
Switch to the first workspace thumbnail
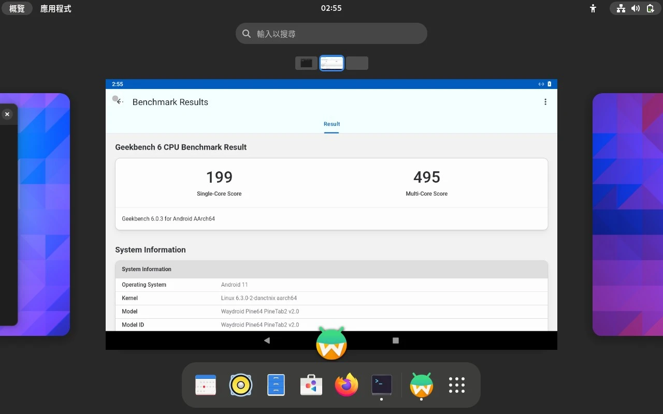pyautogui.click(x=306, y=63)
